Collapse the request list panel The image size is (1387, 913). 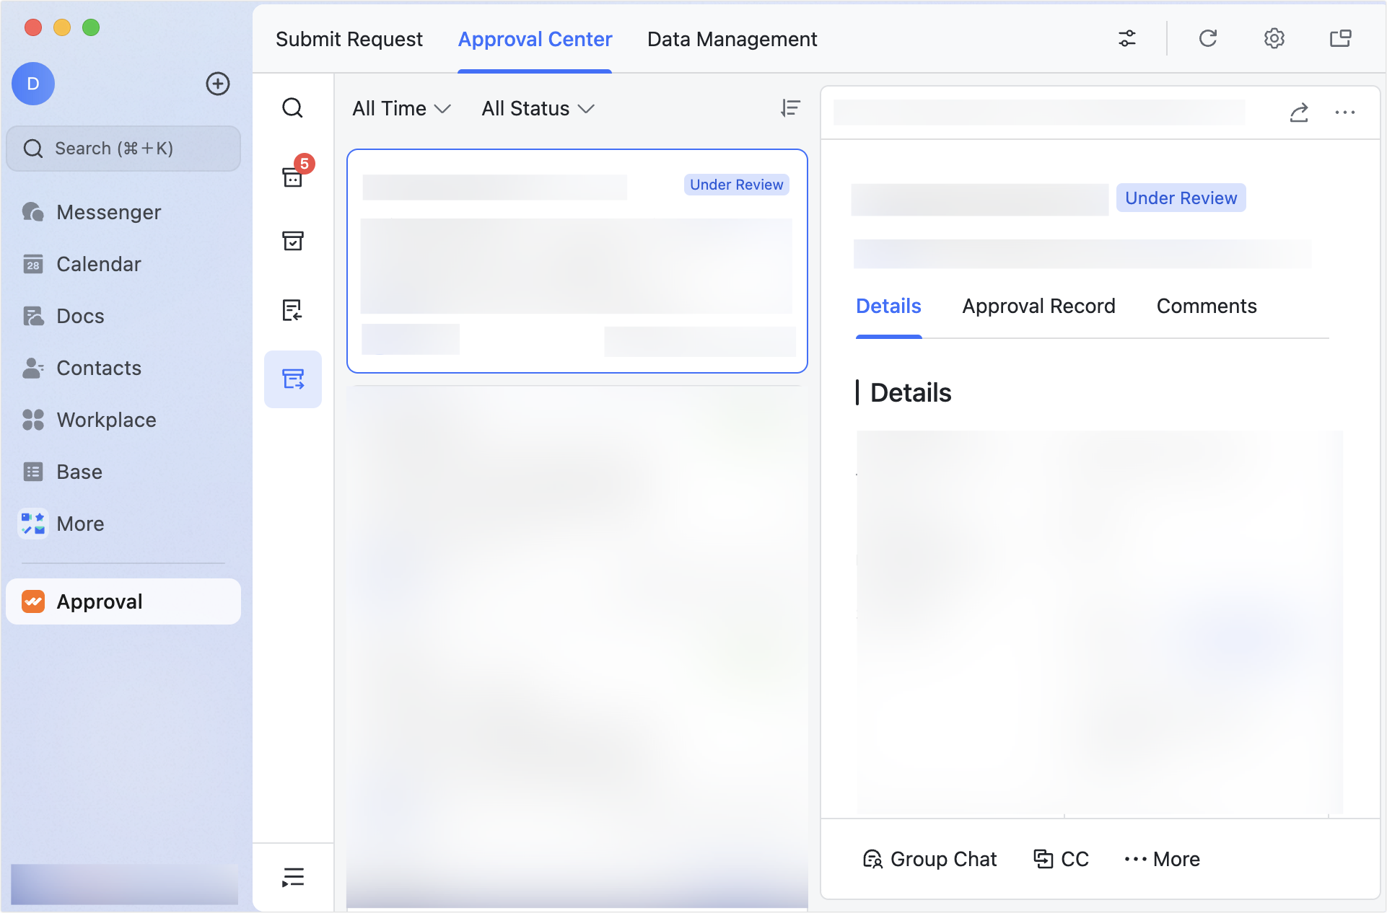point(292,877)
